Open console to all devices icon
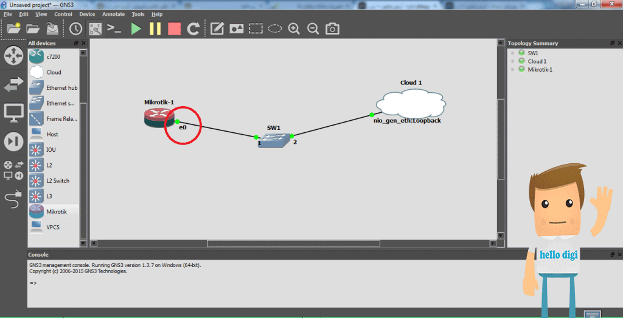This screenshot has height=318, width=623. pos(114,29)
